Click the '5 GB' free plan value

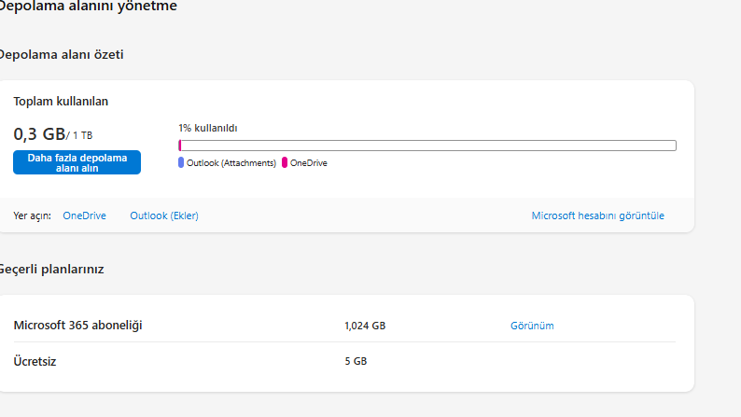tap(356, 361)
